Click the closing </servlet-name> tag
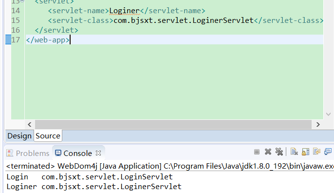The image size is (334, 193). pyautogui.click(x=173, y=11)
